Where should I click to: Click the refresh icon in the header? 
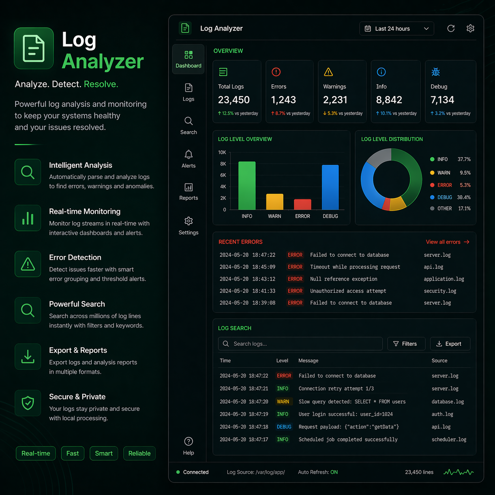pos(451,28)
